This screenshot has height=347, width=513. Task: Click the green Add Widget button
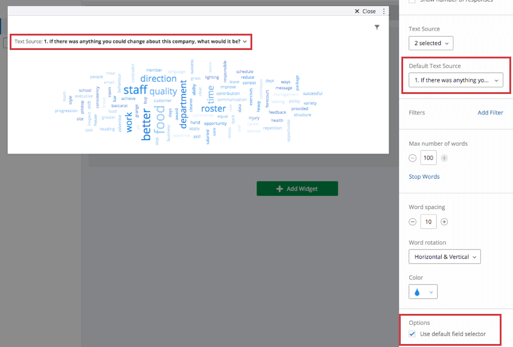(x=297, y=189)
